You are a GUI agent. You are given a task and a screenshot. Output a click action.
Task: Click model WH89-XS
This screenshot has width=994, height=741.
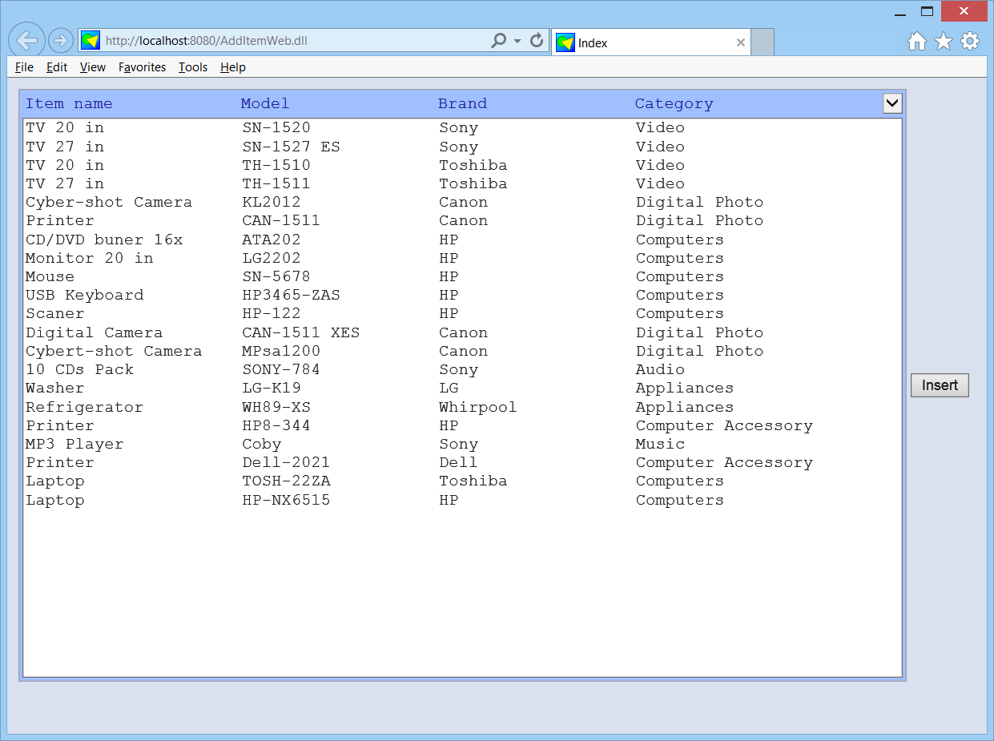click(276, 407)
